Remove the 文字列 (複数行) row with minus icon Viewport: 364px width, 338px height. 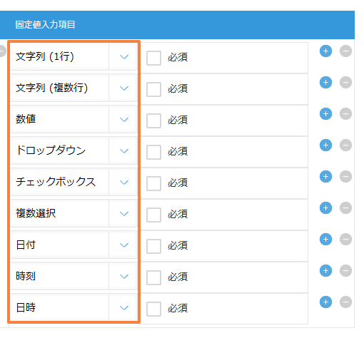(x=345, y=83)
